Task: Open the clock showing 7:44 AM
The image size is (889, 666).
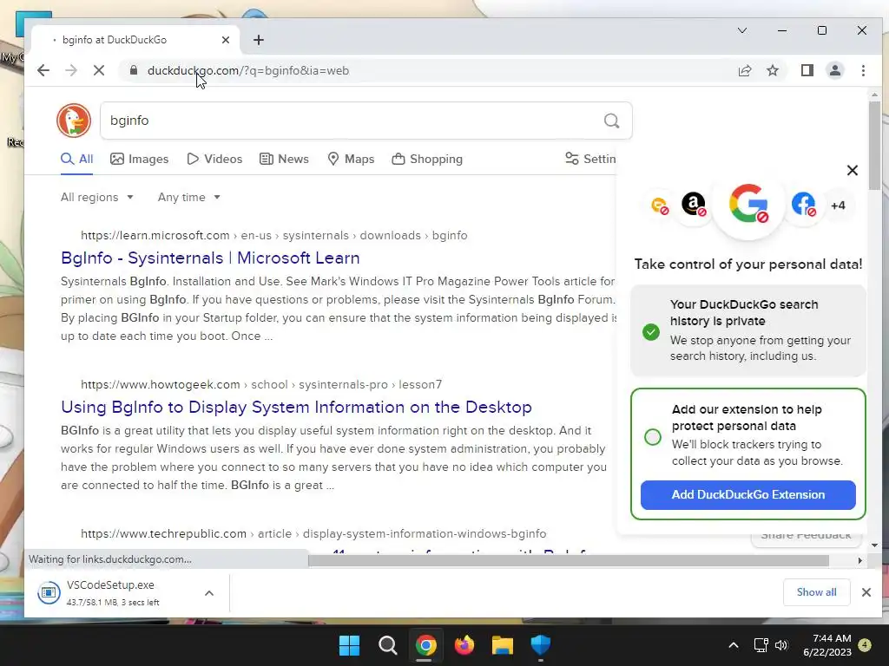Action: 827,645
